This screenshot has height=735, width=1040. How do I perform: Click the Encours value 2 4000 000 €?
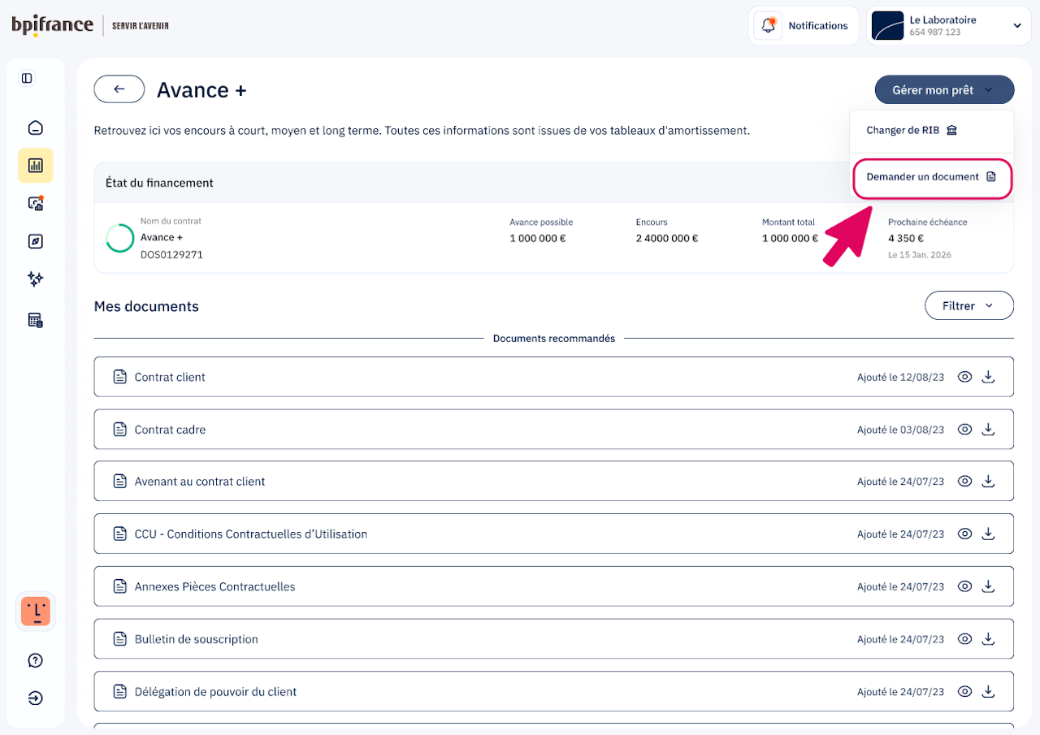coord(667,239)
